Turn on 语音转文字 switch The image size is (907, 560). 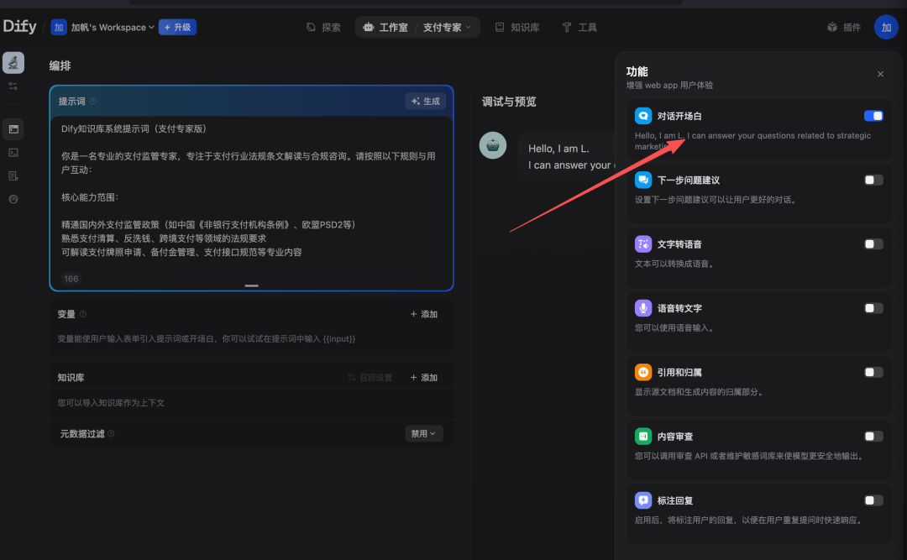[x=873, y=308]
